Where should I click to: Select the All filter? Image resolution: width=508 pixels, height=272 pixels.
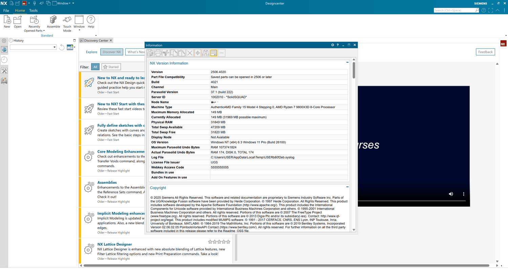(95, 67)
